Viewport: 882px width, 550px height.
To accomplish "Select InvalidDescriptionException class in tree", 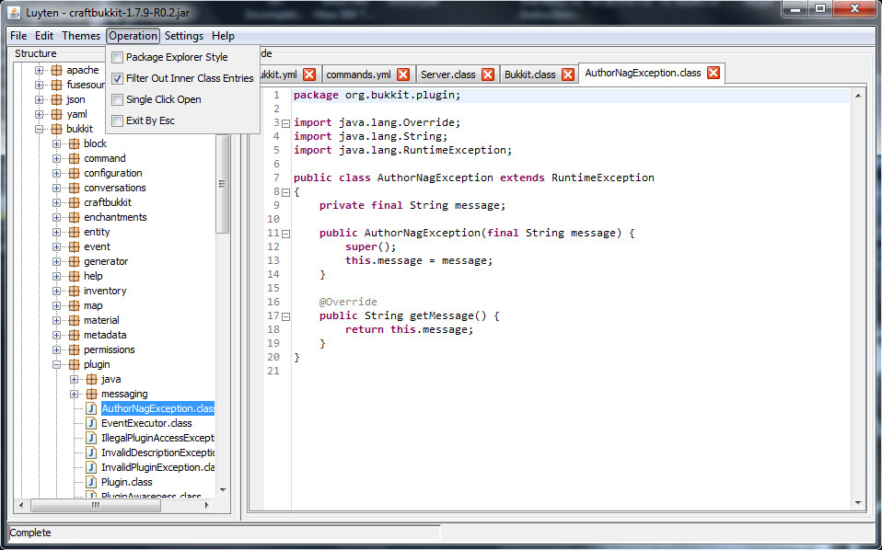I will [x=158, y=453].
